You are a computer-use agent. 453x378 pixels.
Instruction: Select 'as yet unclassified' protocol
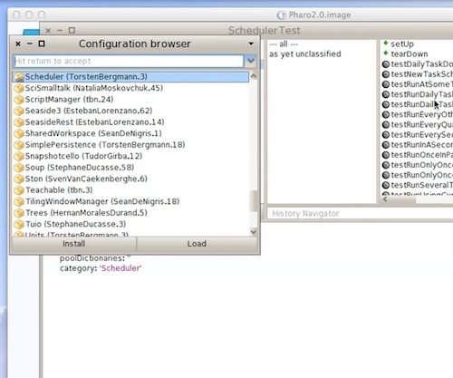[x=305, y=54]
